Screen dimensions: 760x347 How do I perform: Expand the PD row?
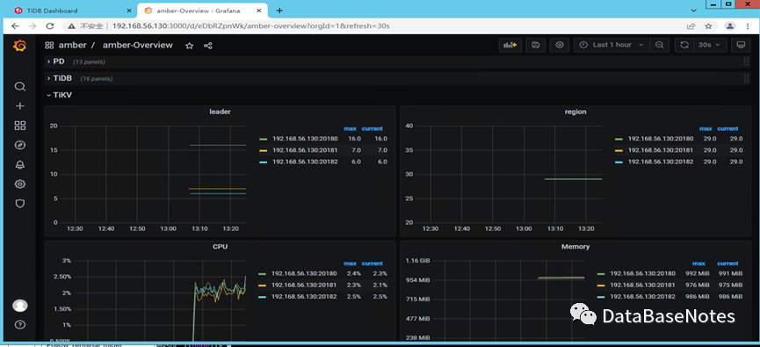click(59, 61)
